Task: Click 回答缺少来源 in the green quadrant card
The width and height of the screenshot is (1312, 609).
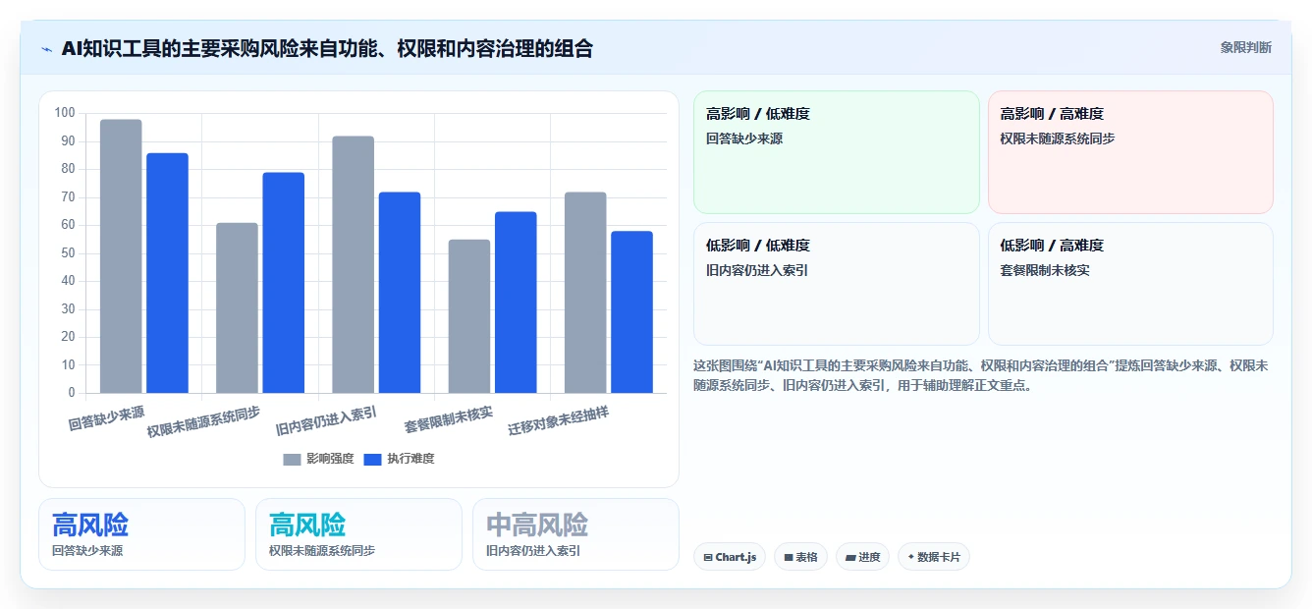Action: [744, 138]
